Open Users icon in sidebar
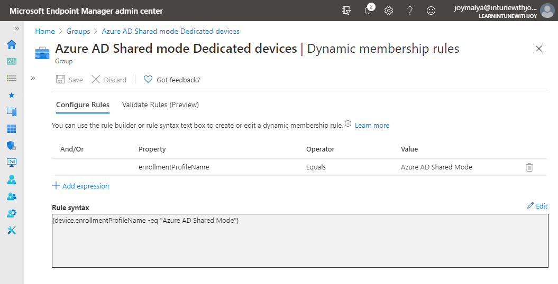Image resolution: width=558 pixels, height=284 pixels. click(x=12, y=179)
